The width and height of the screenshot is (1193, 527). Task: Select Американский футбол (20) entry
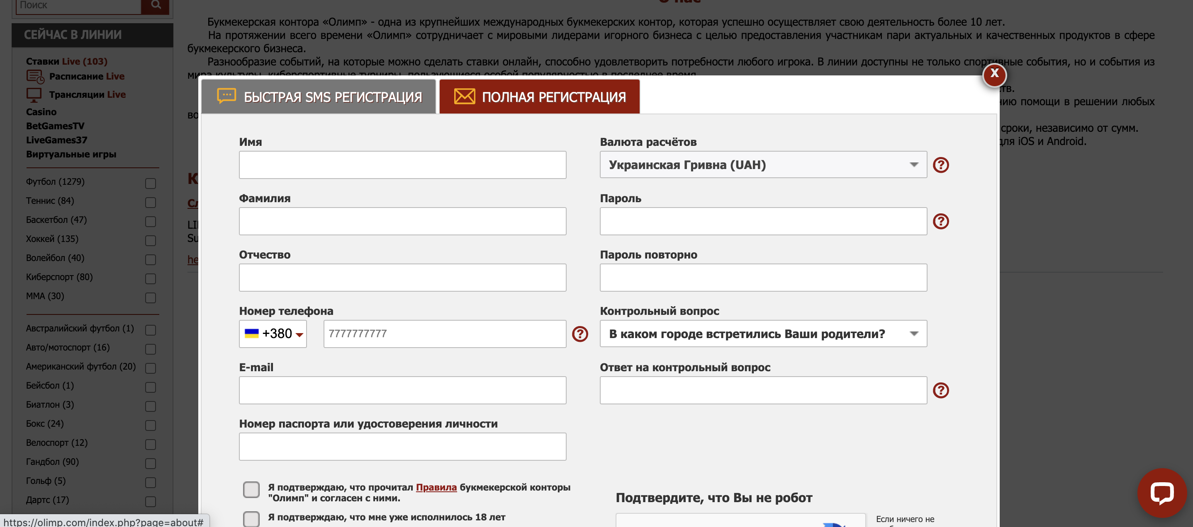80,366
